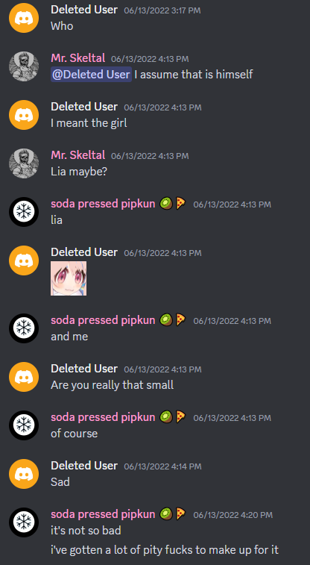This screenshot has height=565, width=310.
Task: Open the anime girl image thumbnail
Action: 69,278
